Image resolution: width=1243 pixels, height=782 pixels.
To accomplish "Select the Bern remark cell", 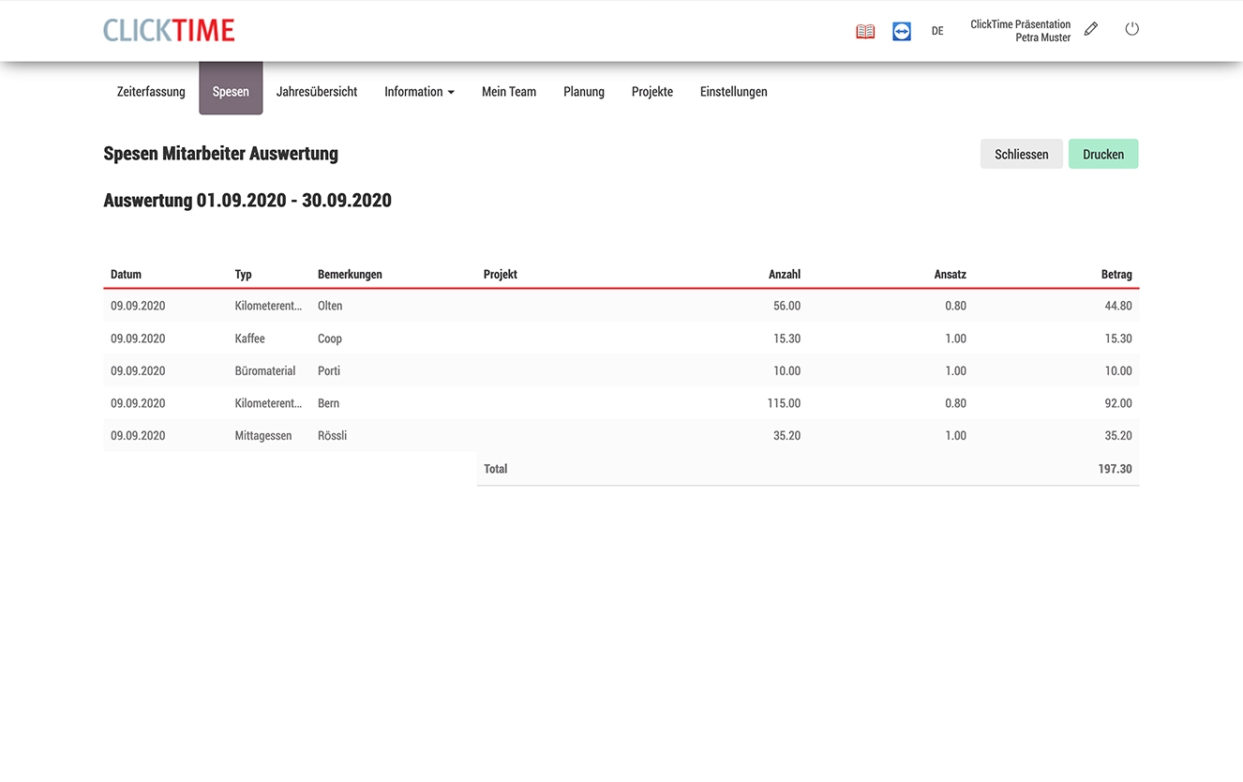I will click(329, 403).
